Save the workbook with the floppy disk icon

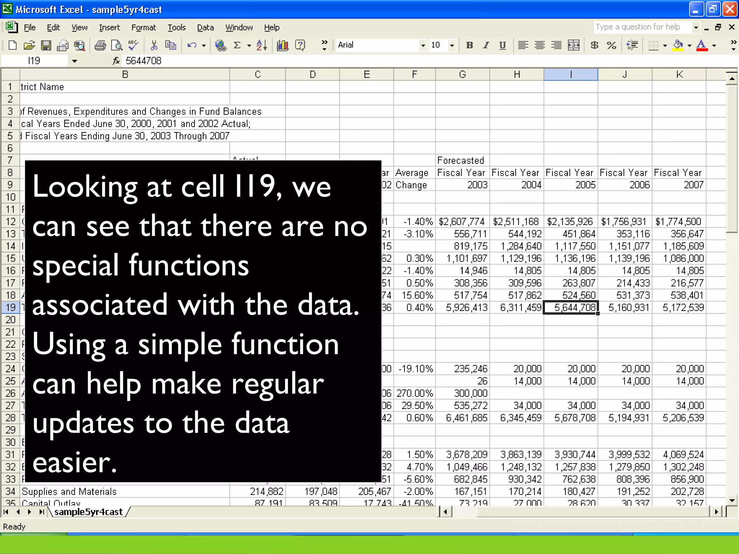tap(46, 45)
